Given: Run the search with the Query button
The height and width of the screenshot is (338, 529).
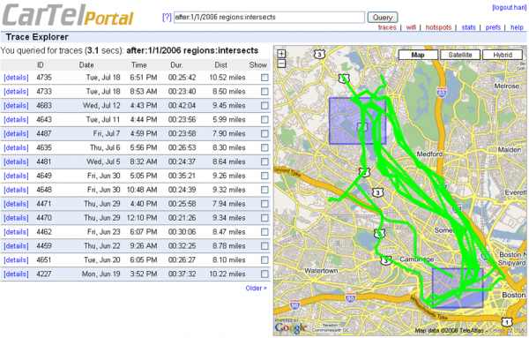Looking at the screenshot, I should tap(383, 18).
